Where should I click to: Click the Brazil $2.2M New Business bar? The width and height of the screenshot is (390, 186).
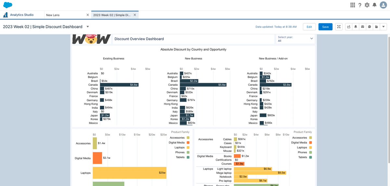(189, 81)
